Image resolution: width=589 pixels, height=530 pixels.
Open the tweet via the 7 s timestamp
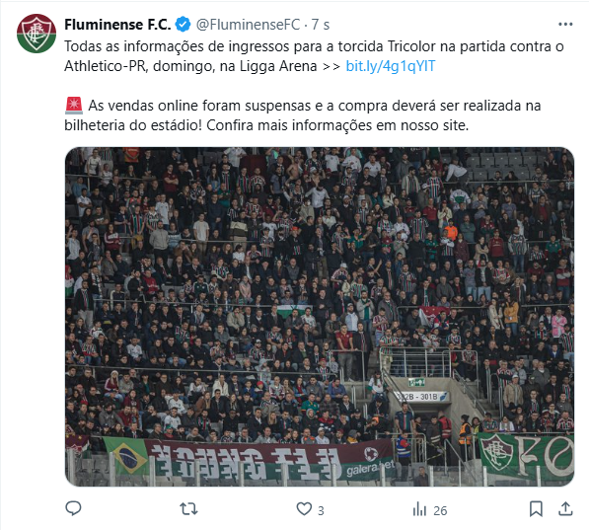coord(321,25)
